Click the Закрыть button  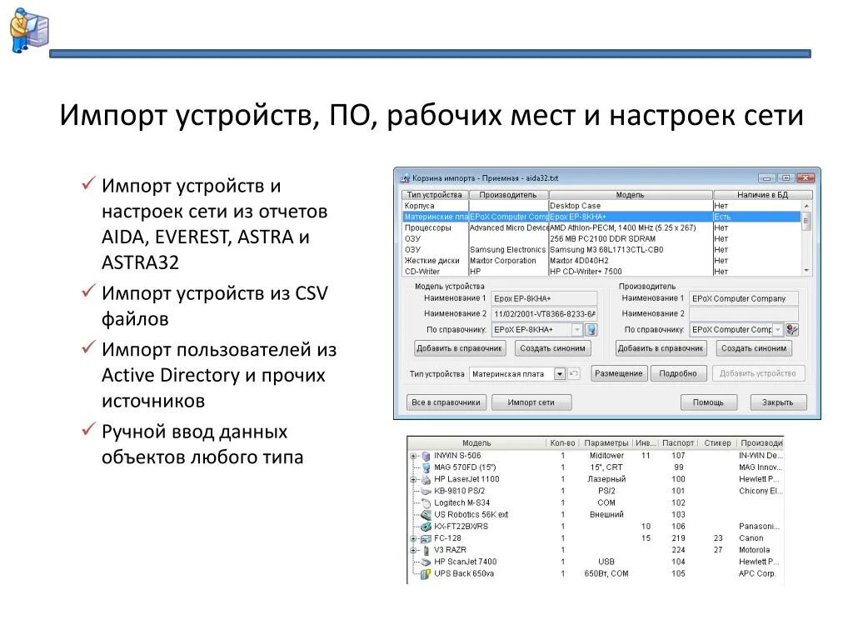(x=777, y=402)
